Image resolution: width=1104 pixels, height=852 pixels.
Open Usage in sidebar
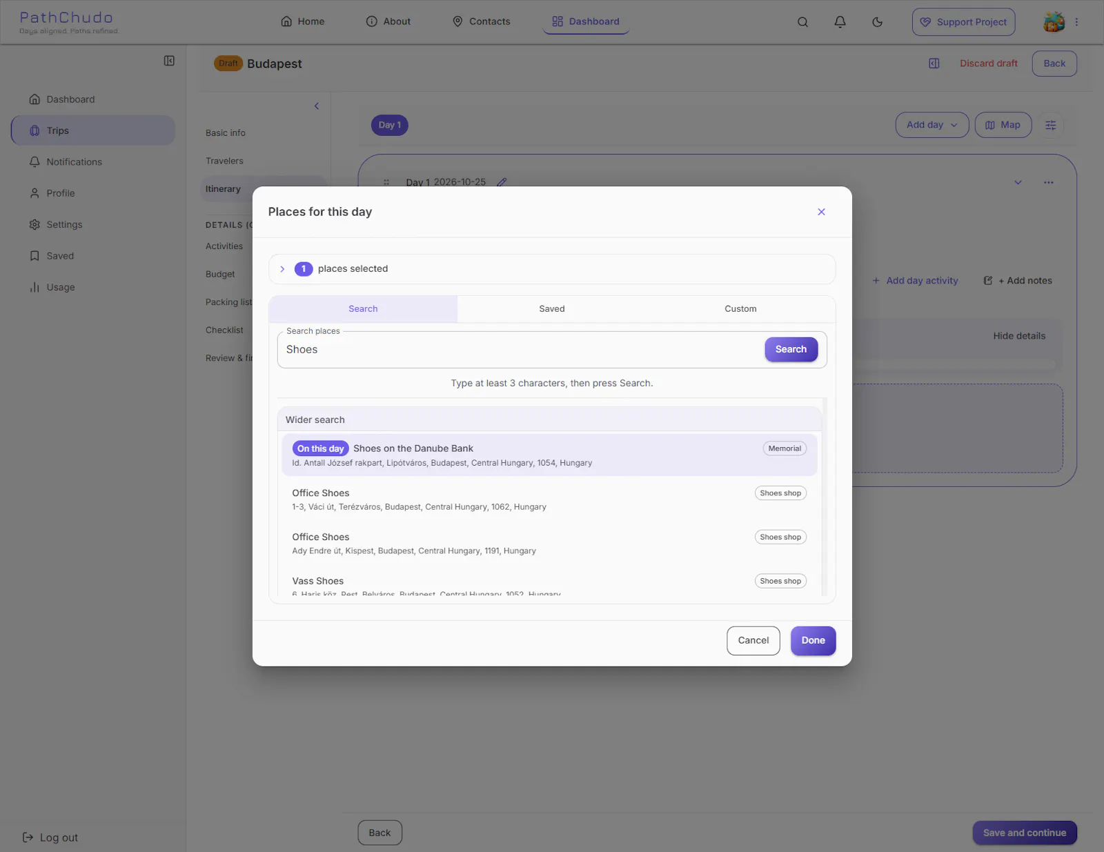click(x=93, y=288)
